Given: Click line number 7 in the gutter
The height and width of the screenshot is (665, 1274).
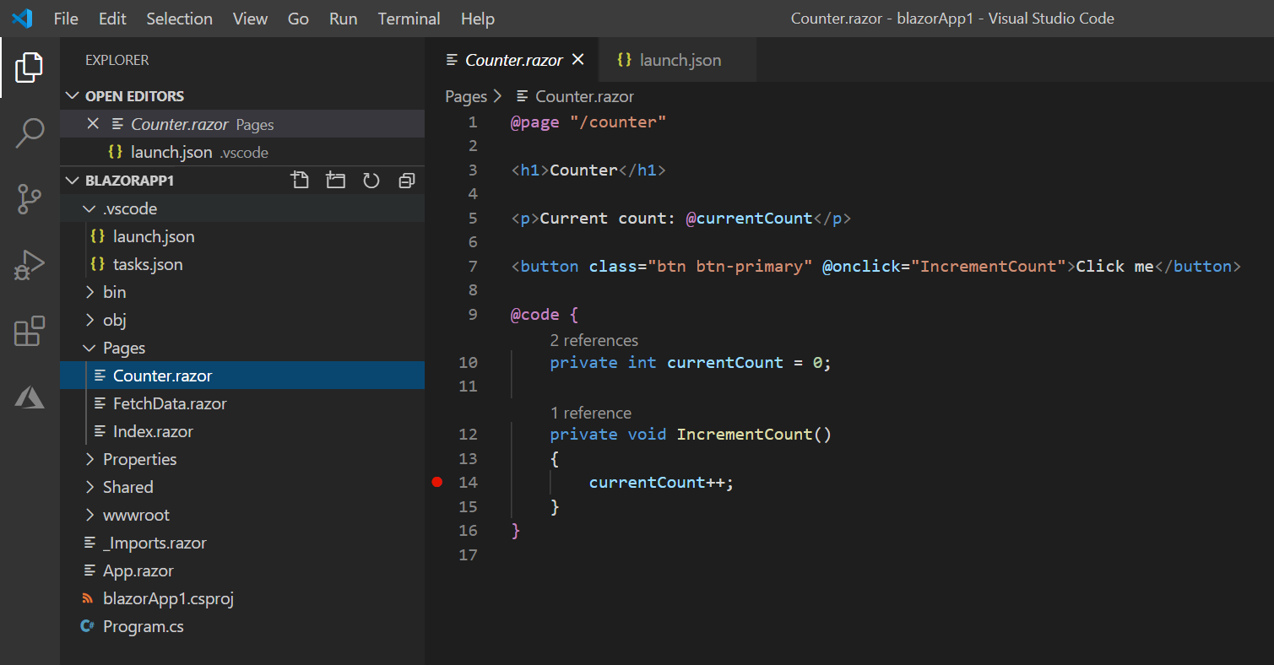Looking at the screenshot, I should coord(473,267).
